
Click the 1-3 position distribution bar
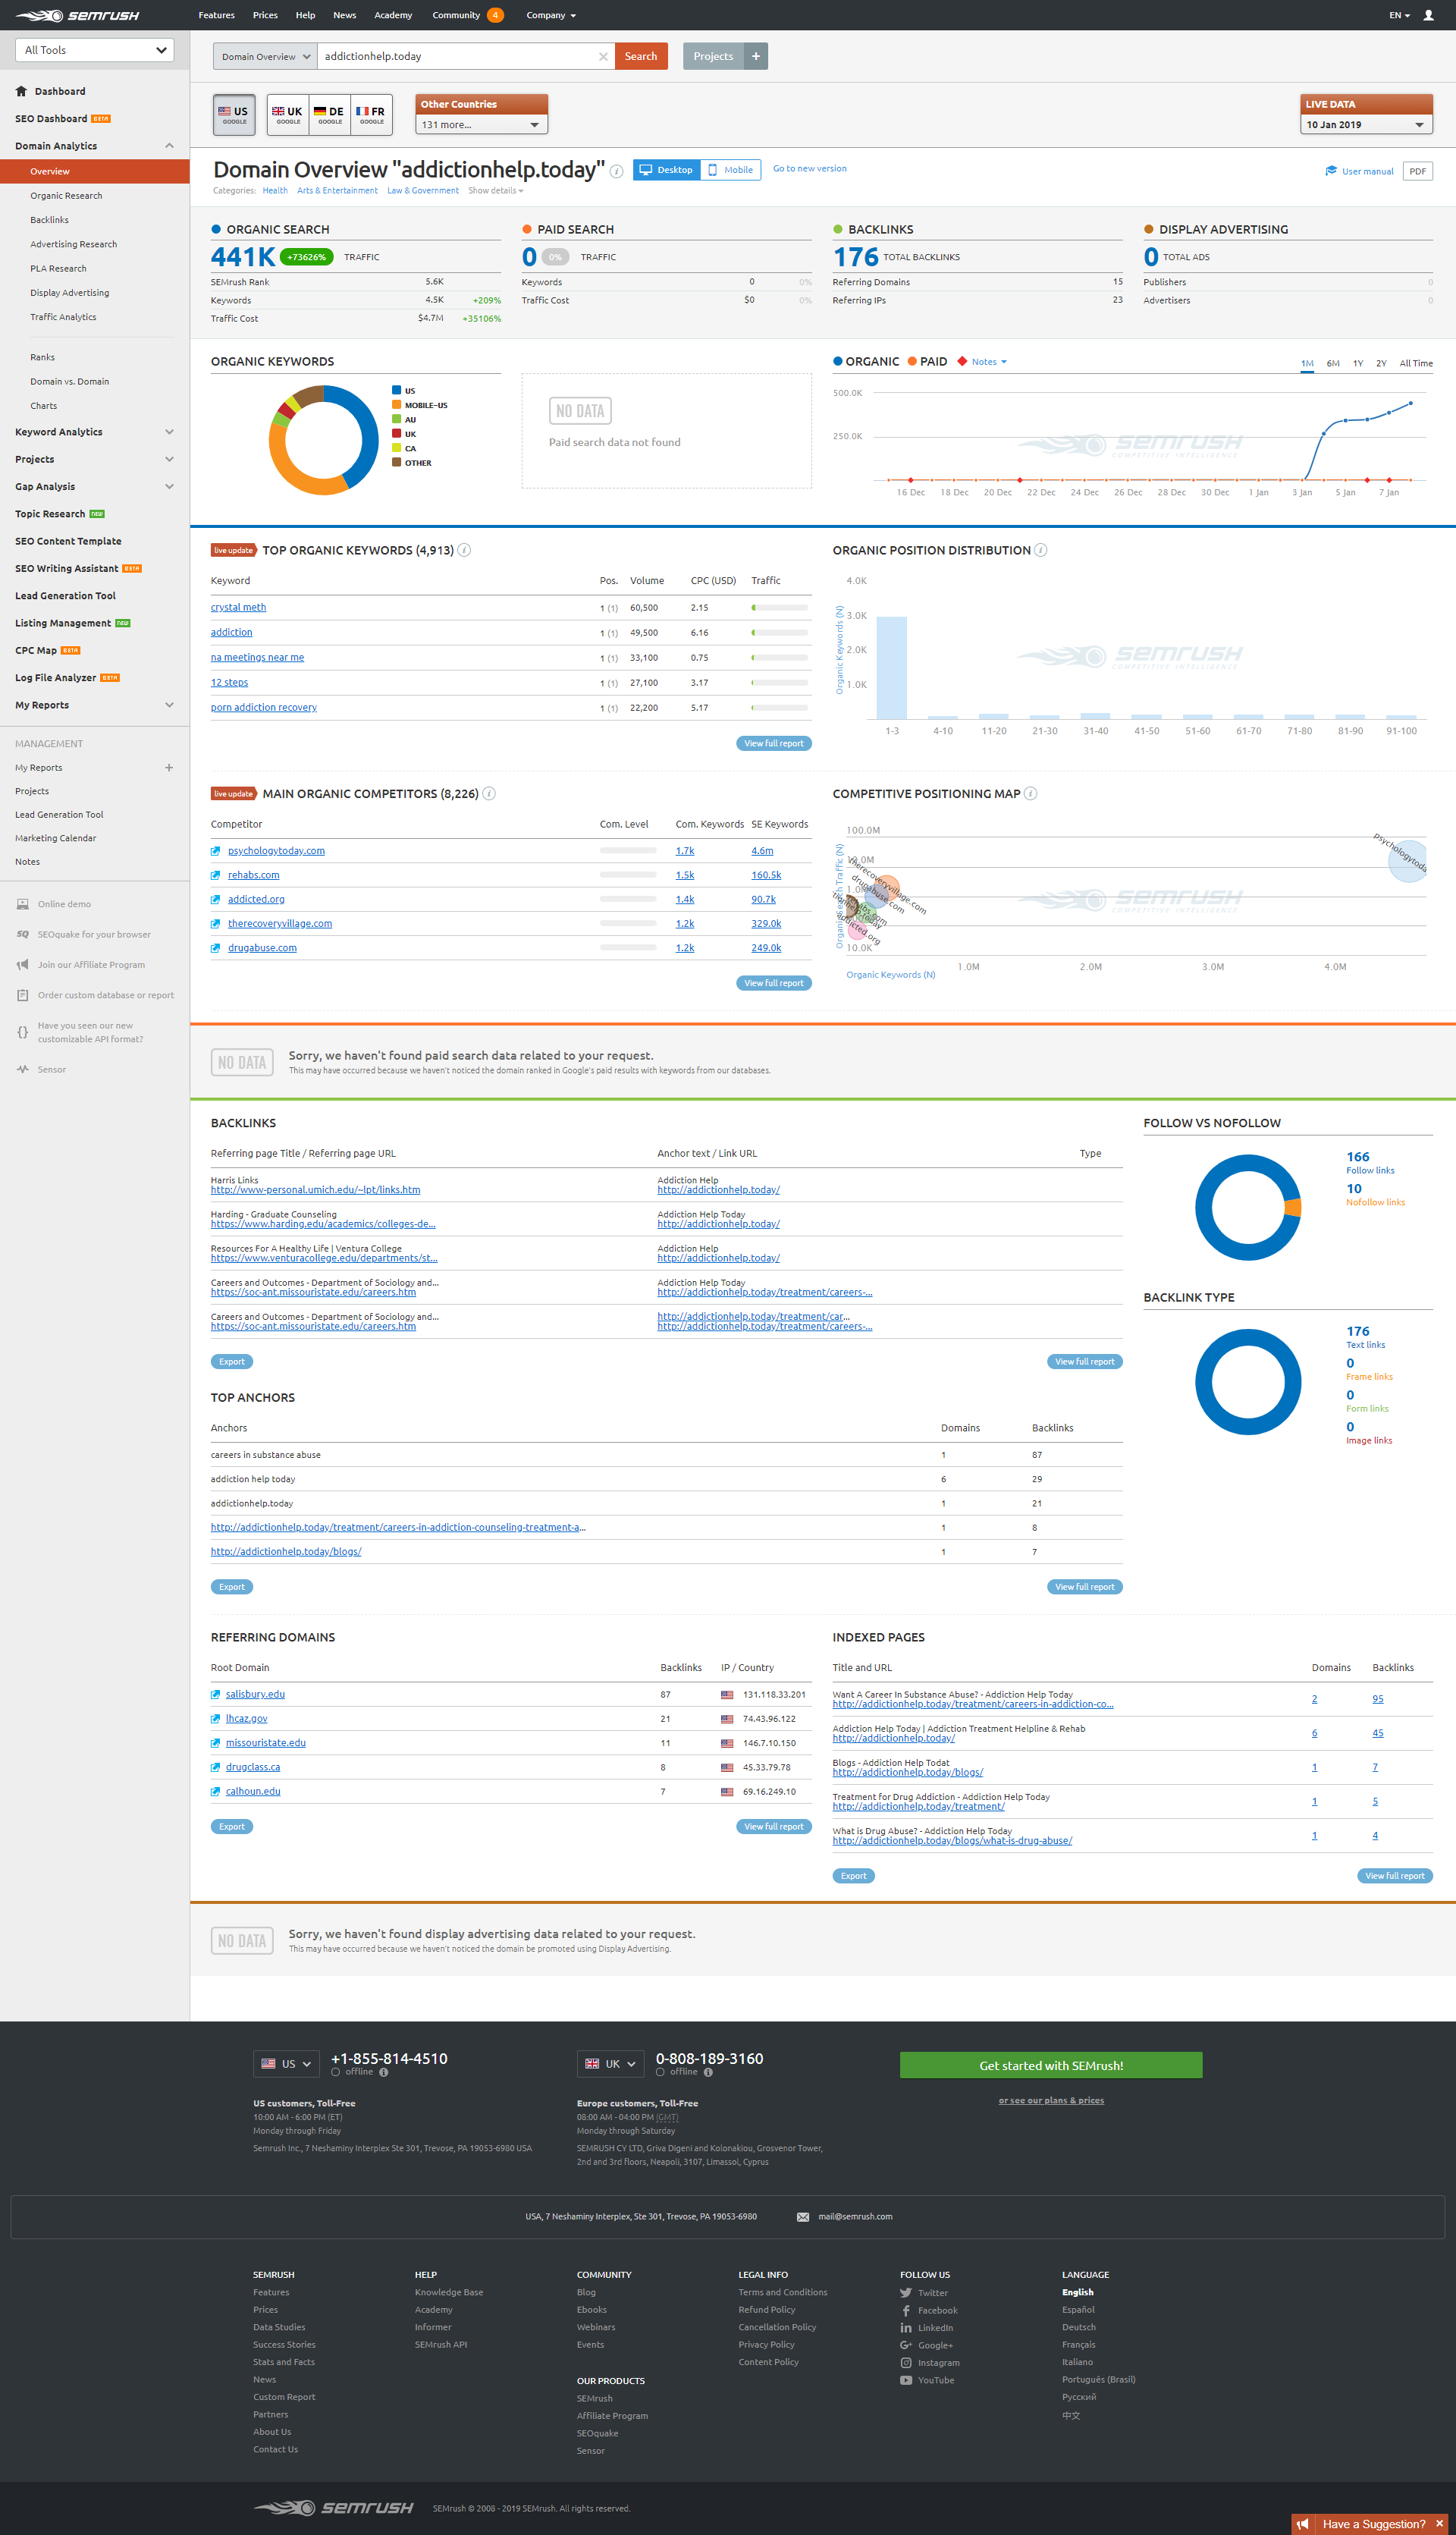click(x=892, y=668)
